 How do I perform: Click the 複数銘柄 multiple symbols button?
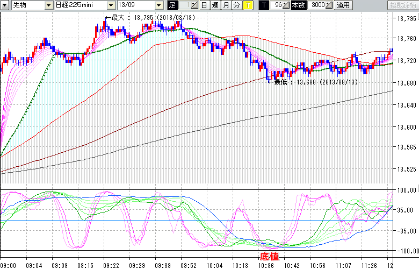401,5
